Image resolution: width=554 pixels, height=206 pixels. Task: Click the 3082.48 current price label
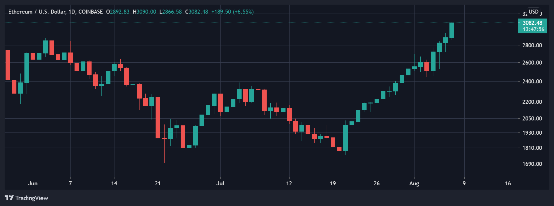[x=532, y=23]
